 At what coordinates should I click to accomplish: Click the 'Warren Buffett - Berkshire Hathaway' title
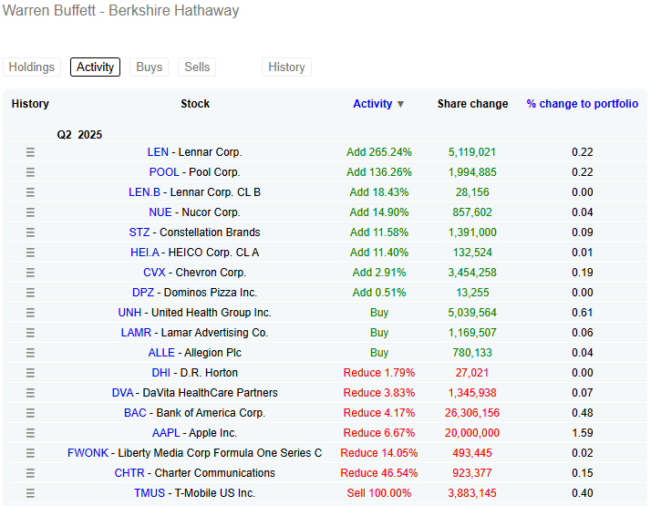point(121,10)
